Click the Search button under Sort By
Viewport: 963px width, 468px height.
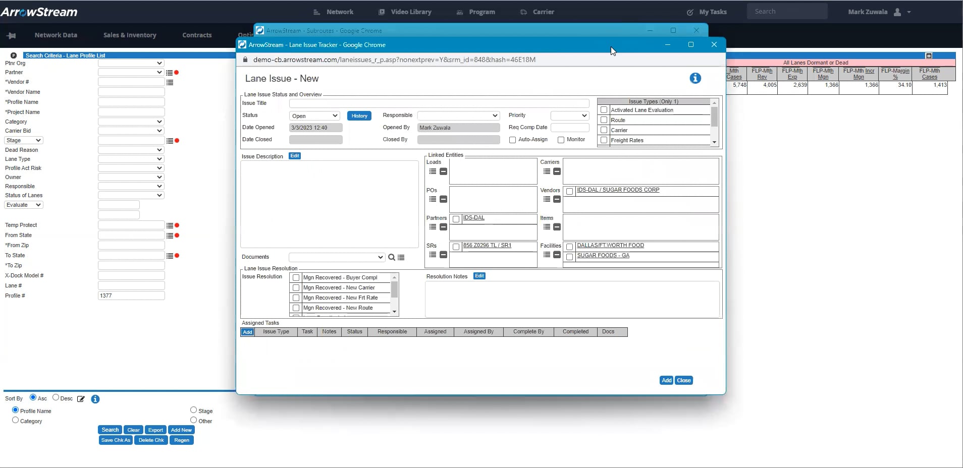click(x=110, y=430)
